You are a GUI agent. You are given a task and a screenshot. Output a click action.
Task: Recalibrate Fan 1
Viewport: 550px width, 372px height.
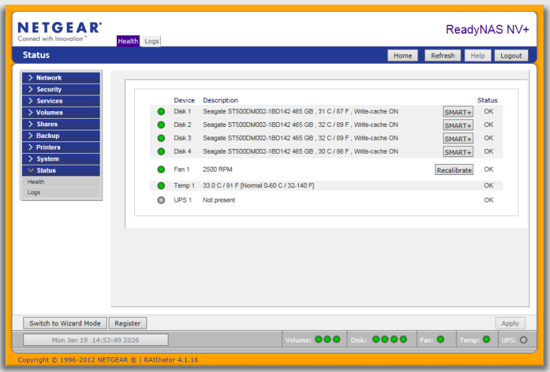point(454,170)
